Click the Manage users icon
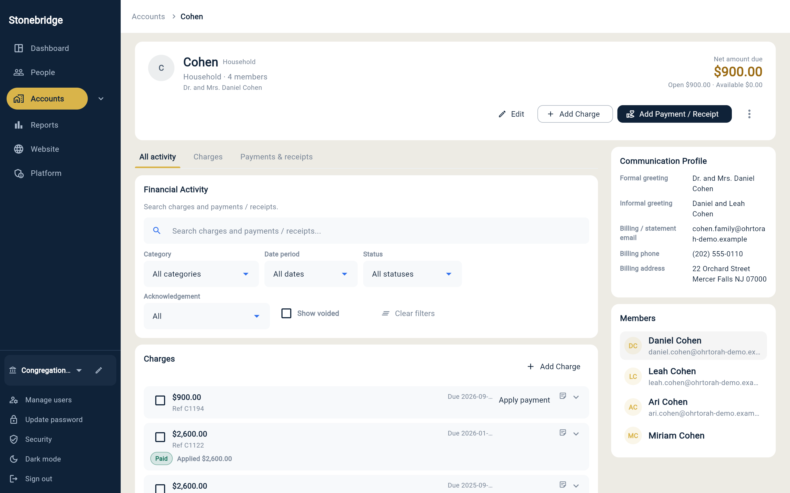This screenshot has height=493, width=790. point(13,400)
